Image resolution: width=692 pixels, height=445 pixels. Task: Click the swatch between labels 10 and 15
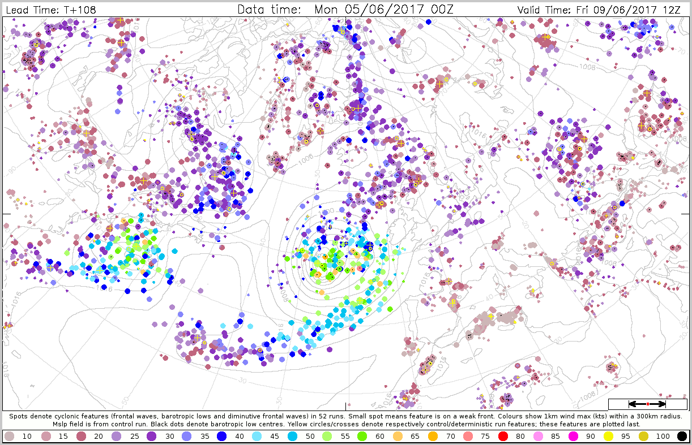pyautogui.click(x=45, y=436)
